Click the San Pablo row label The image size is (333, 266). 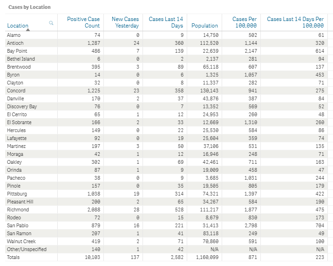[x=17, y=225]
